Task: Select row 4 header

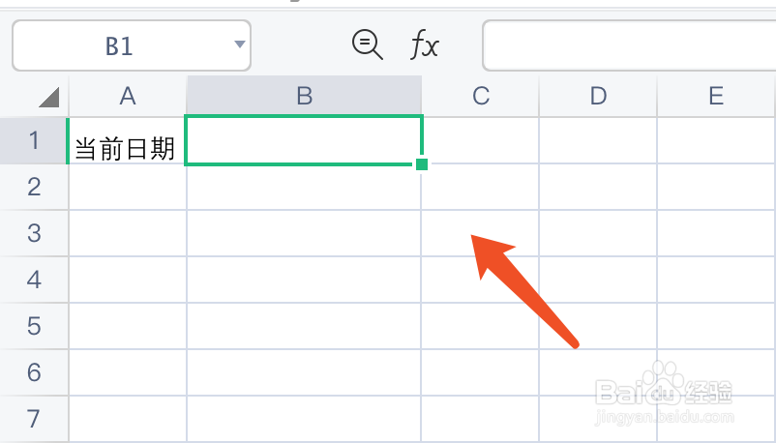Action: coord(34,280)
